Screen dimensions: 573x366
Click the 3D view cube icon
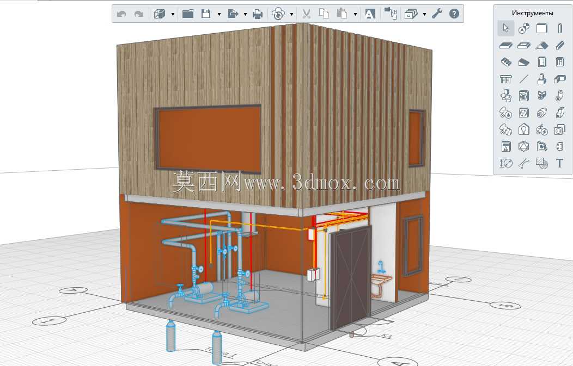[160, 14]
